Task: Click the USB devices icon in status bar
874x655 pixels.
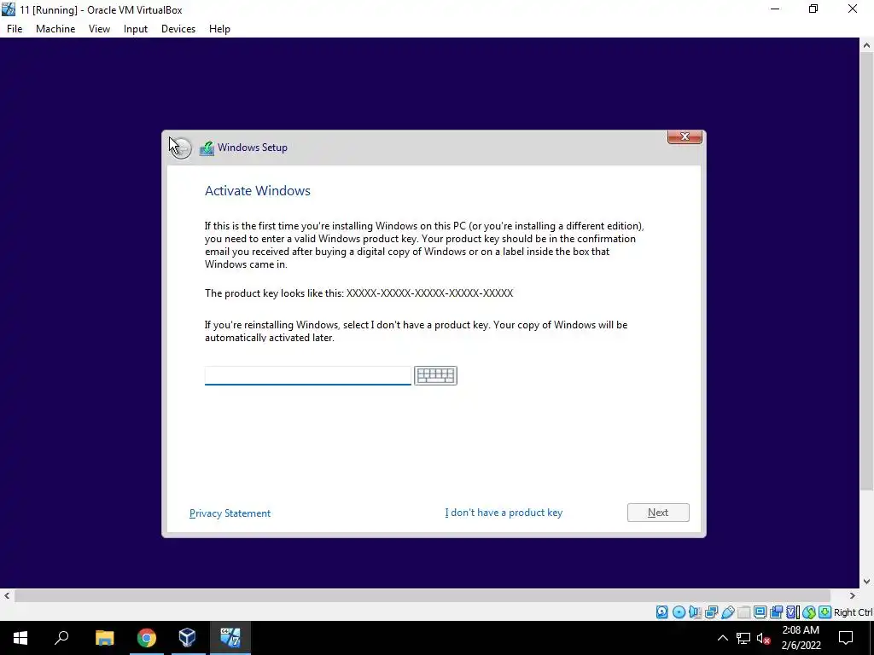Action: [x=727, y=612]
